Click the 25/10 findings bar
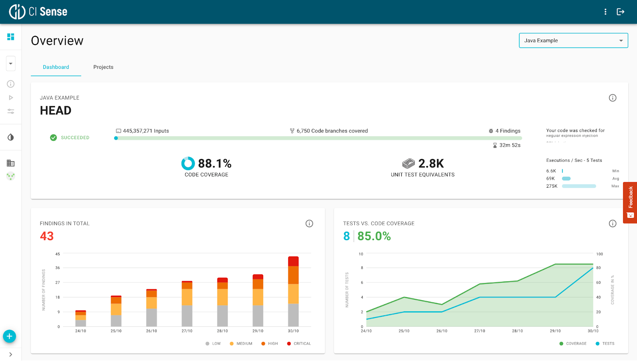The image size is (637, 361). point(116,311)
